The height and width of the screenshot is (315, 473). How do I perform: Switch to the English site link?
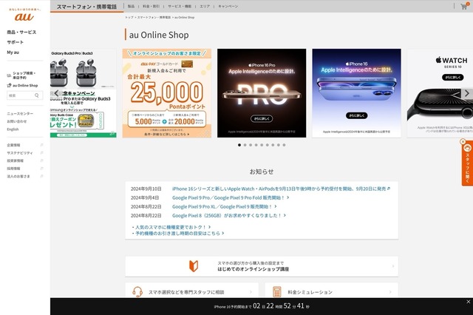[x=13, y=129]
